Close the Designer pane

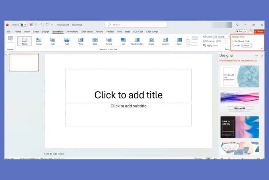click(x=262, y=56)
